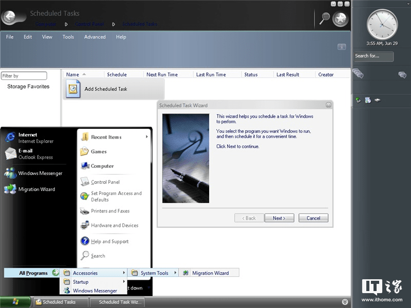Click the Search for input field
This screenshot has width=411, height=308.
373,56
